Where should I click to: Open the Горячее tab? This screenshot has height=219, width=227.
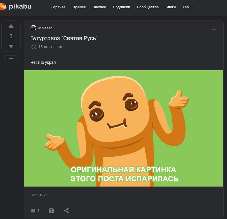coord(58,7)
